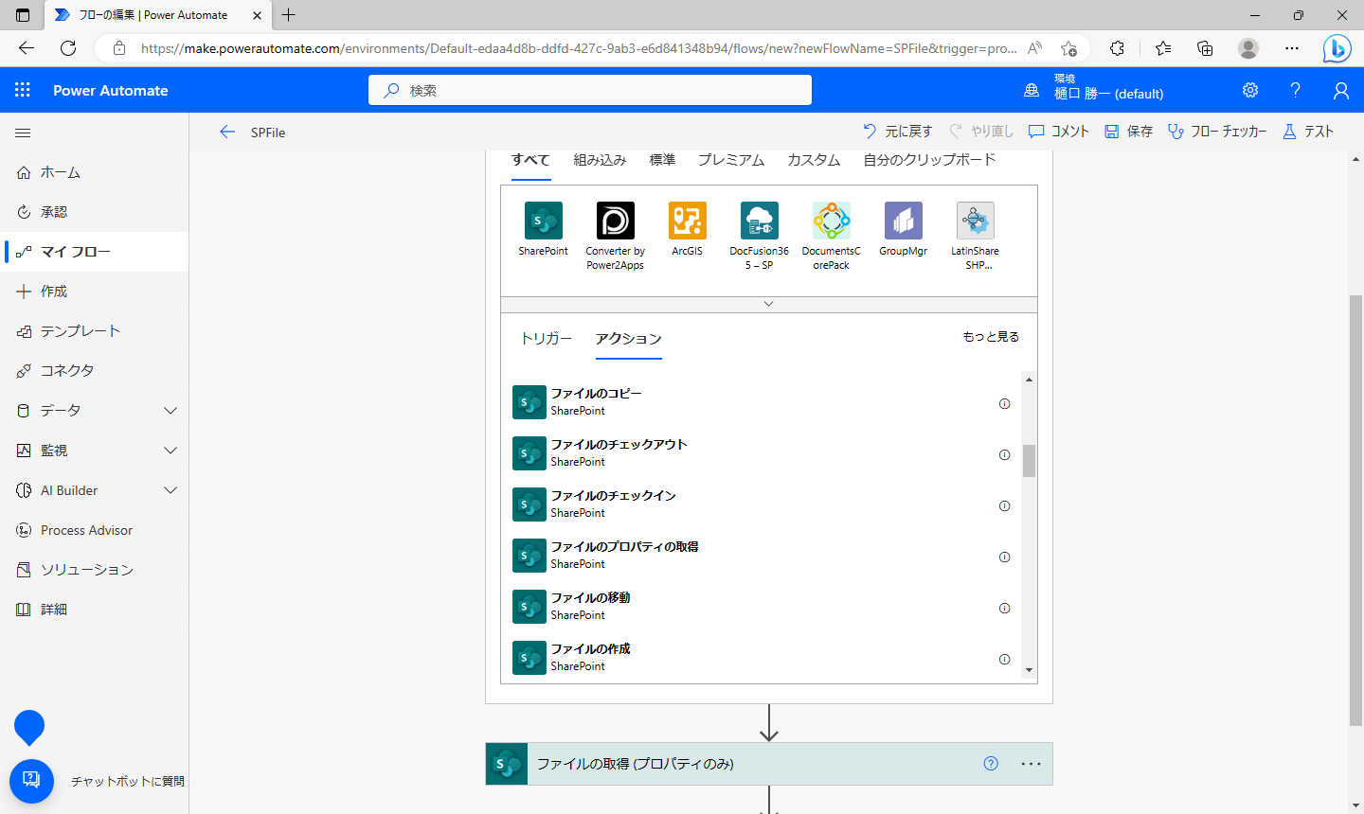Click the action list scrollbar thumb
The width and height of the screenshot is (1364, 814).
coord(1029,461)
